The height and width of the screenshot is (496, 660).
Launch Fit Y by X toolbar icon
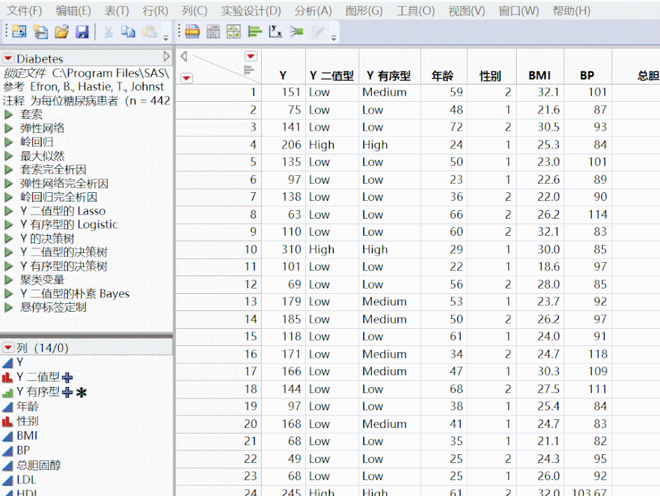tap(276, 32)
